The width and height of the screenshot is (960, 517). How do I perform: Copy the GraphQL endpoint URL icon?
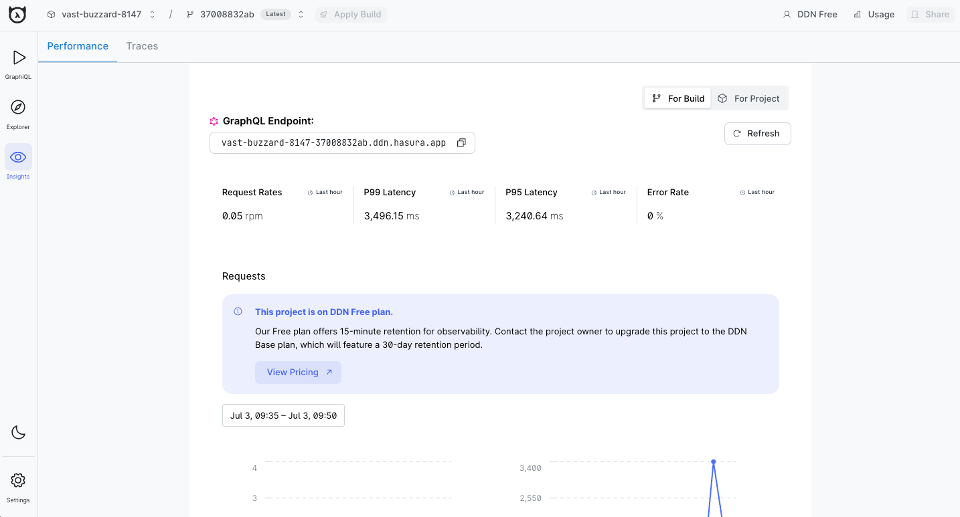[461, 143]
